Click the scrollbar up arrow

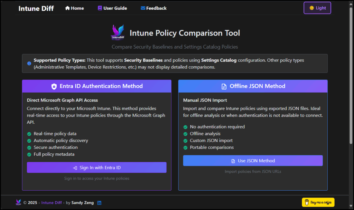351,4
